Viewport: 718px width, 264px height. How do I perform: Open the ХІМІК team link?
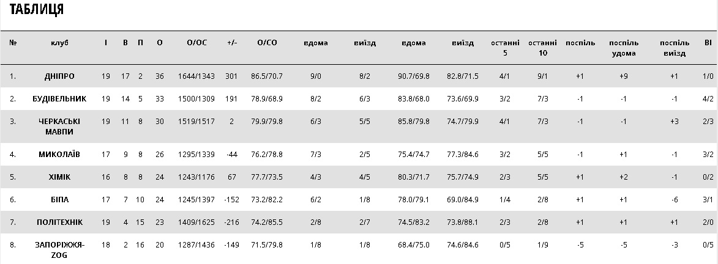[60, 177]
